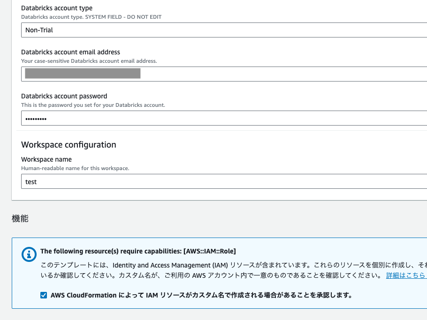Click the Workspace configuration section heading
The height and width of the screenshot is (320, 427).
68,145
